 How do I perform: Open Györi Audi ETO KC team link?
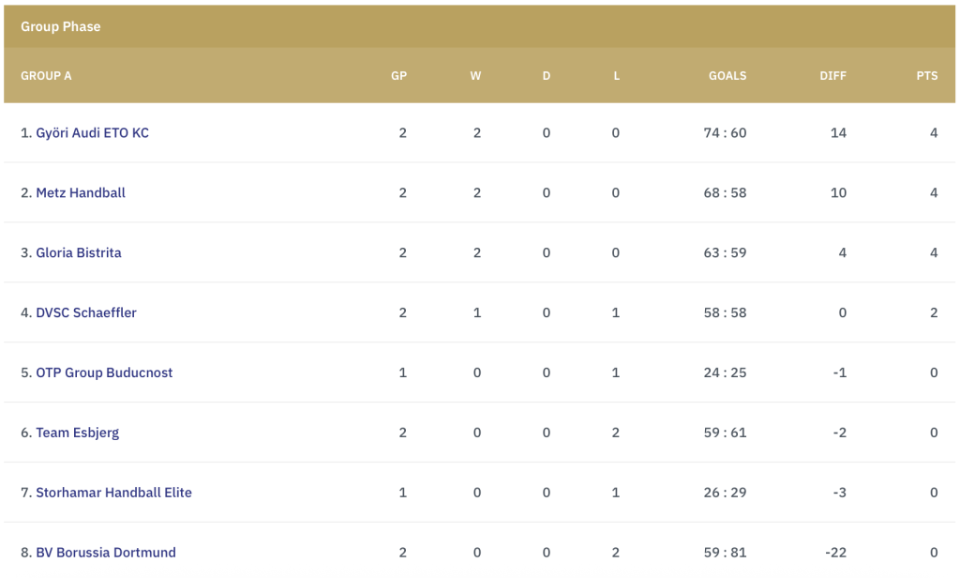point(92,133)
